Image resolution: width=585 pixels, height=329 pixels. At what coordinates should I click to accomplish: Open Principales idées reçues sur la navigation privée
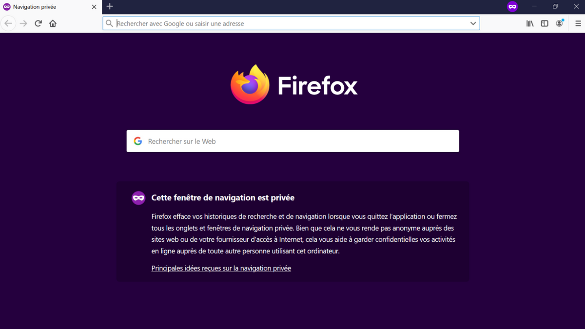click(x=221, y=268)
